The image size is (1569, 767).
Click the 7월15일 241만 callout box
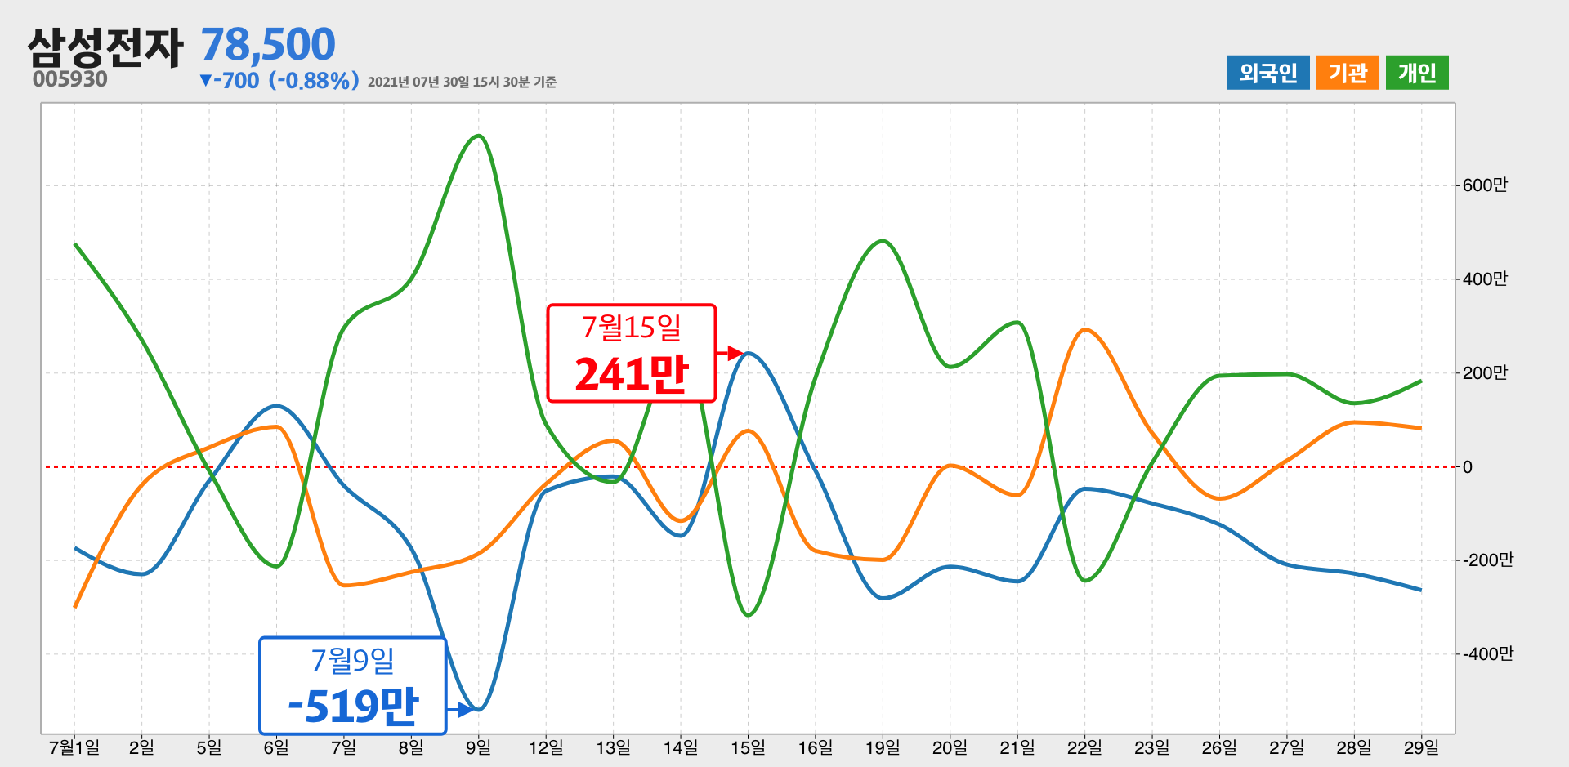point(632,353)
